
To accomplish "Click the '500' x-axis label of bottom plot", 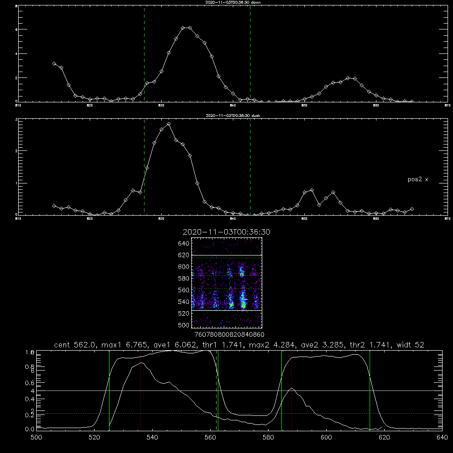I will pyautogui.click(x=36, y=438).
